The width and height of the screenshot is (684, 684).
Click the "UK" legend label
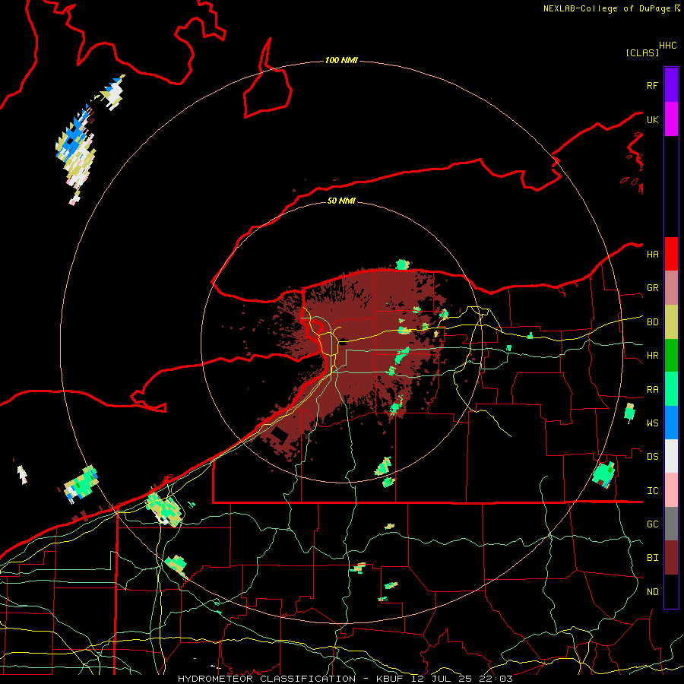[x=652, y=119]
